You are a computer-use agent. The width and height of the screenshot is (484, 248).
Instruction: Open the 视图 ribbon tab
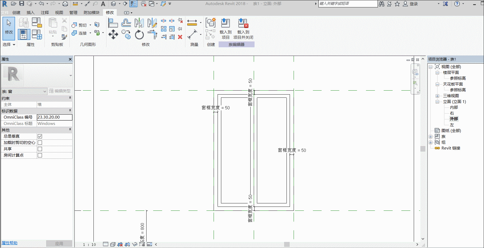pos(59,12)
